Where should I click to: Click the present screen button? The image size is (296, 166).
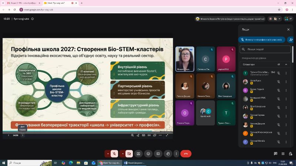[138, 154]
